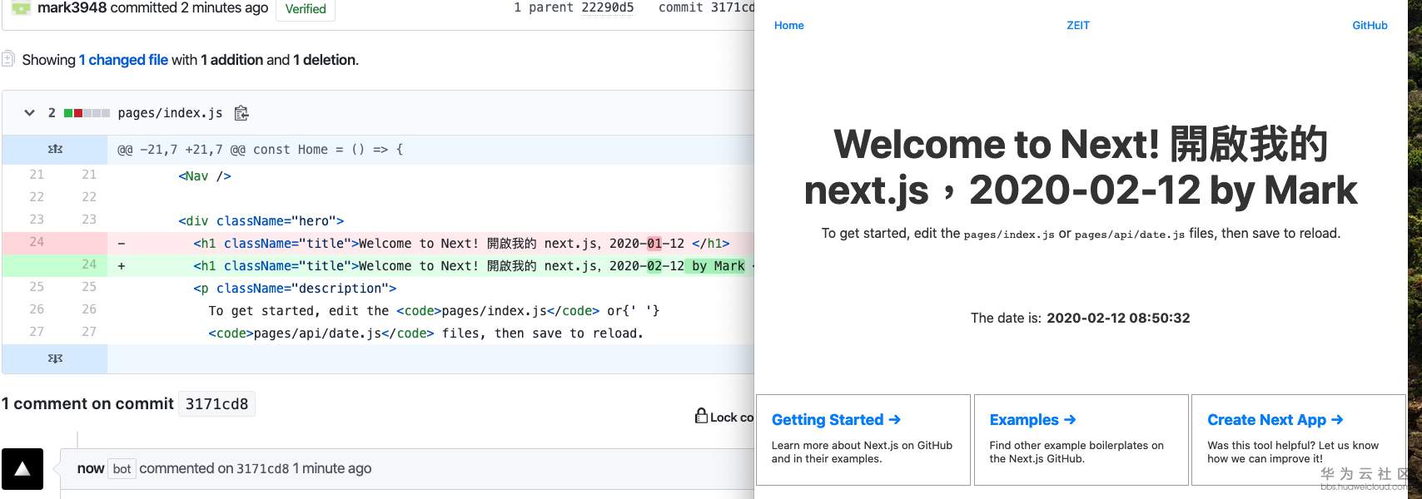The height and width of the screenshot is (499, 1422).
Task: Click the '<Nav />' code line
Action: (x=205, y=176)
